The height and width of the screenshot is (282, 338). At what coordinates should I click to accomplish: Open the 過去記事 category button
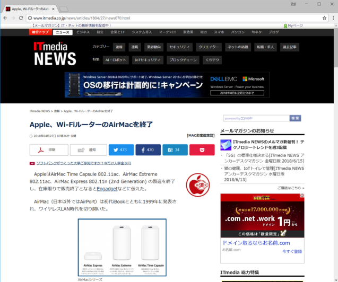click(290, 47)
